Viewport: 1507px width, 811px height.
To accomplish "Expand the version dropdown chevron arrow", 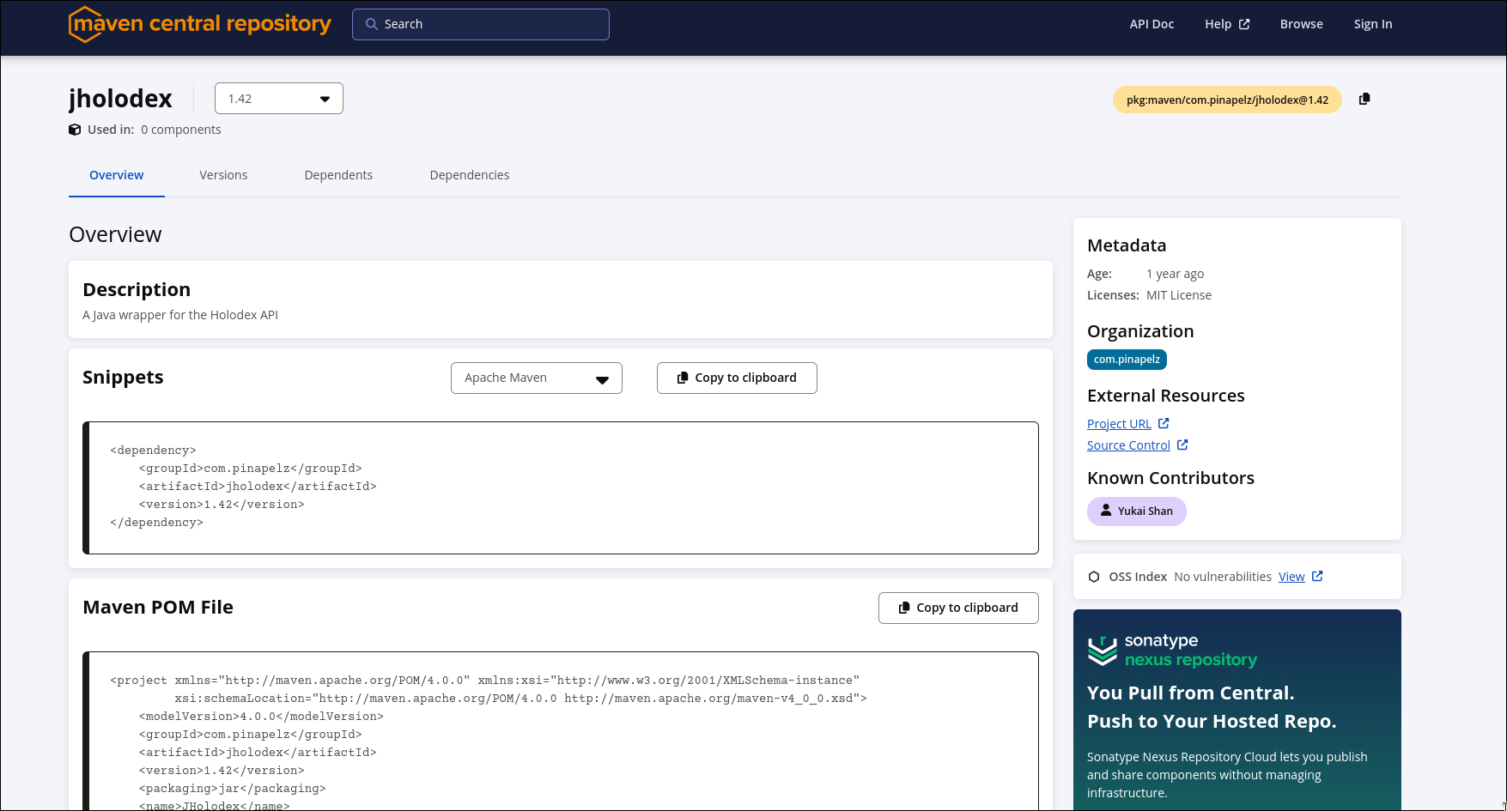I will click(x=325, y=98).
